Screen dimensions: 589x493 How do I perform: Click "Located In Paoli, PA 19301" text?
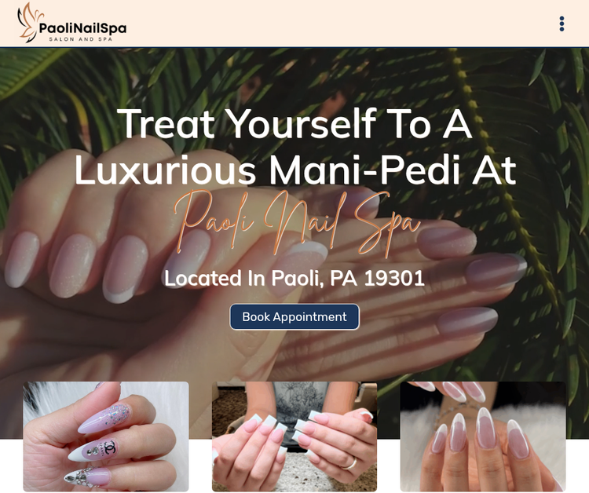click(294, 278)
